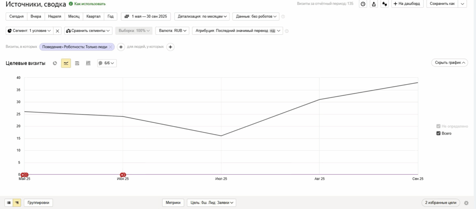Image resolution: width=476 pixels, height=209 pixels.
Task: Click the export/share icon
Action: coord(374,4)
